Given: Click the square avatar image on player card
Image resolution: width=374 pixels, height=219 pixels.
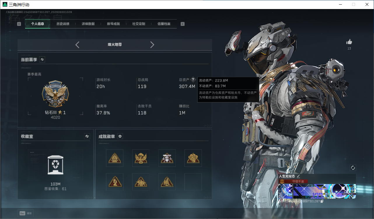Looking at the screenshot, I should [x=285, y=191].
